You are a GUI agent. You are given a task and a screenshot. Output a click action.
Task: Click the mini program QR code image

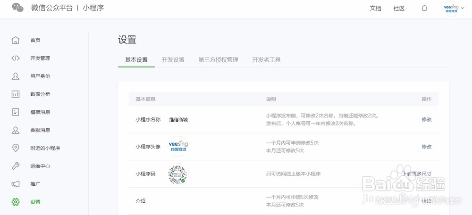(x=178, y=174)
